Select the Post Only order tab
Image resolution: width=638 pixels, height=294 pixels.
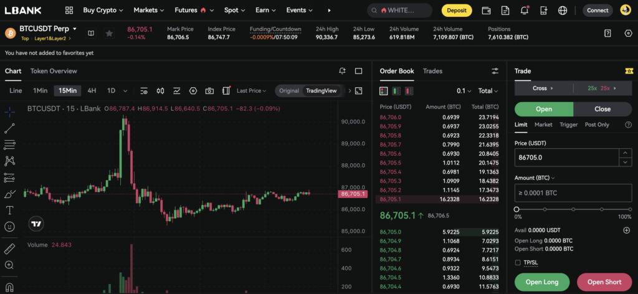[597, 125]
